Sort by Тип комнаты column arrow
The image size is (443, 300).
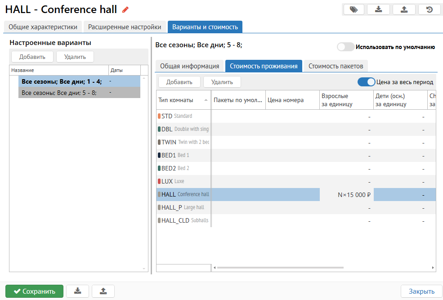(x=206, y=100)
